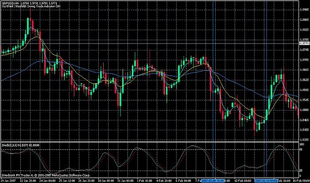Click the 25 Jan 12:00 time axis label

pos(67,181)
